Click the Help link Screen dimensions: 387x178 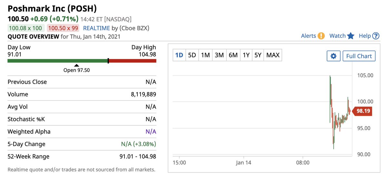365,36
